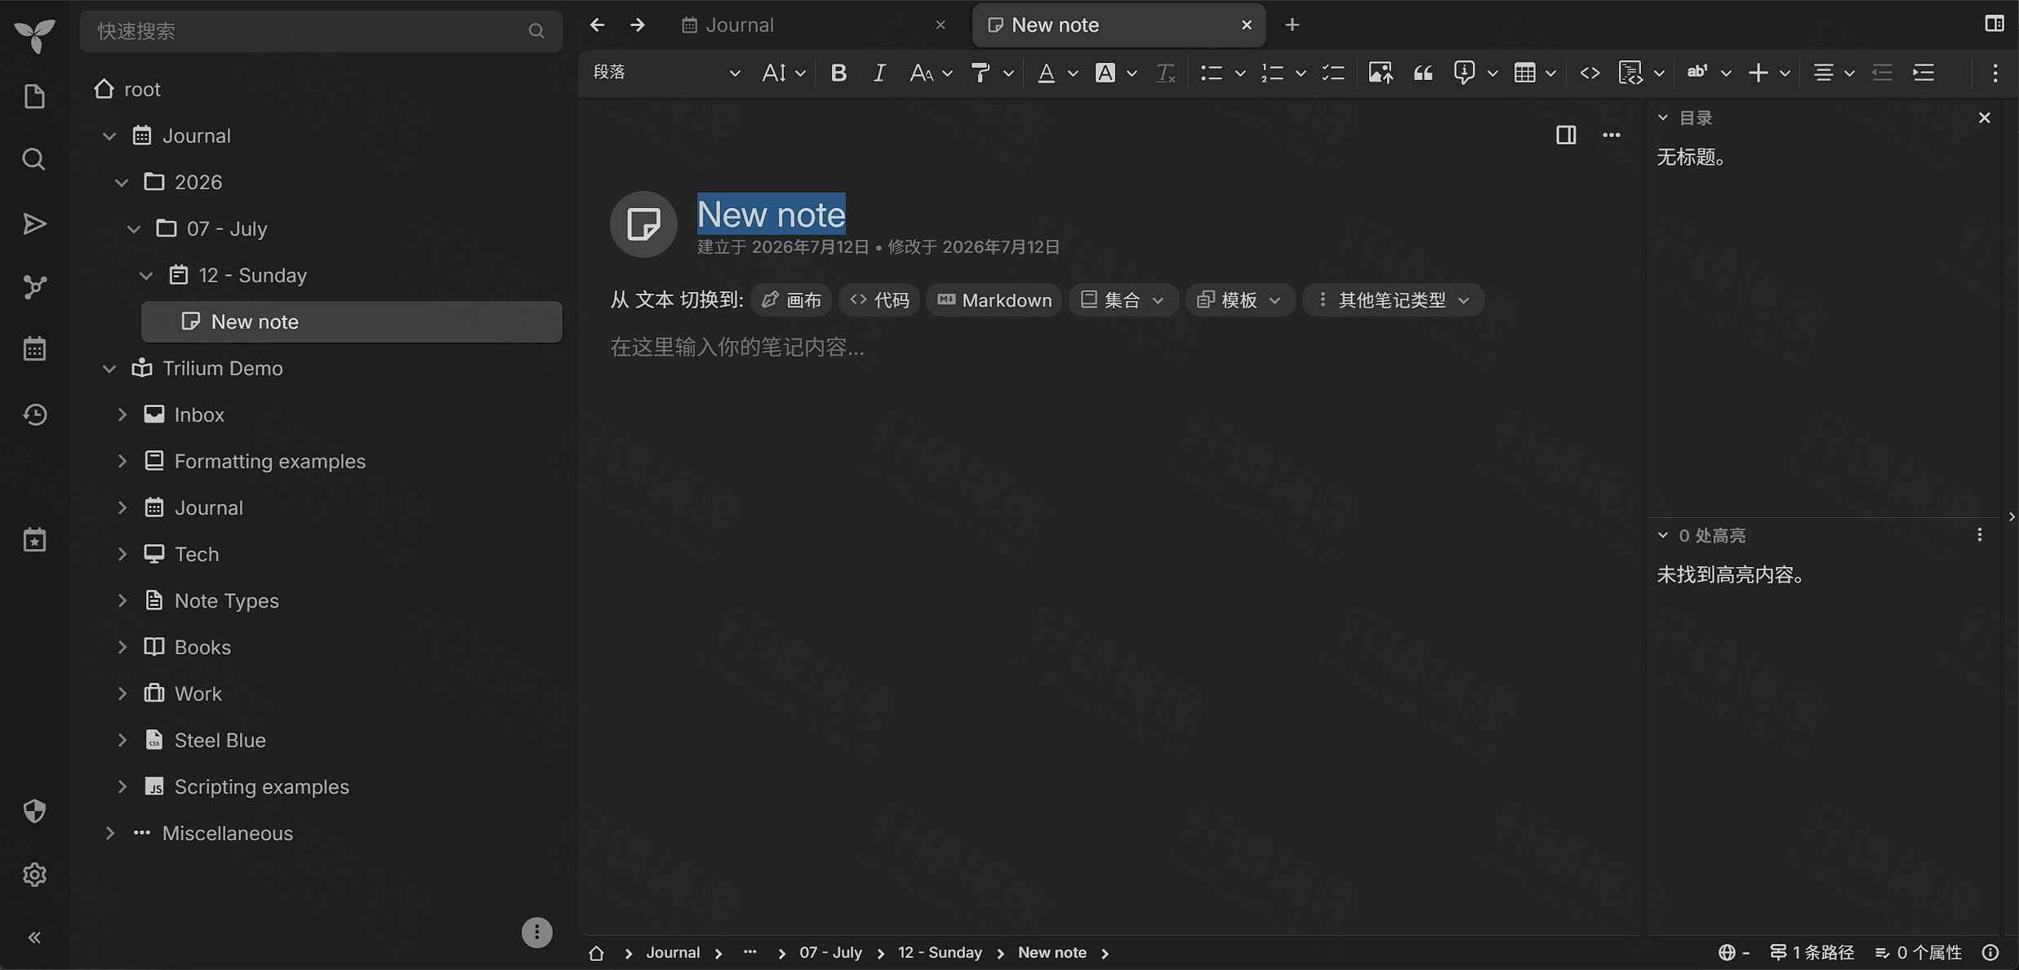Insert an image using toolbar icon
The width and height of the screenshot is (2019, 970).
tap(1381, 73)
